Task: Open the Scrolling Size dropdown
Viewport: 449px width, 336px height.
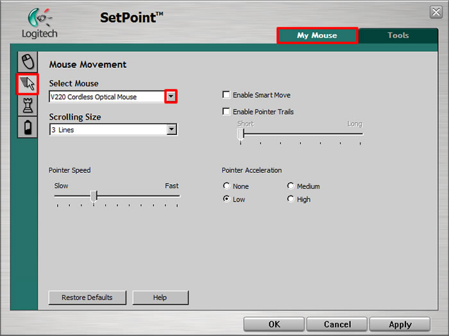Action: (171, 129)
